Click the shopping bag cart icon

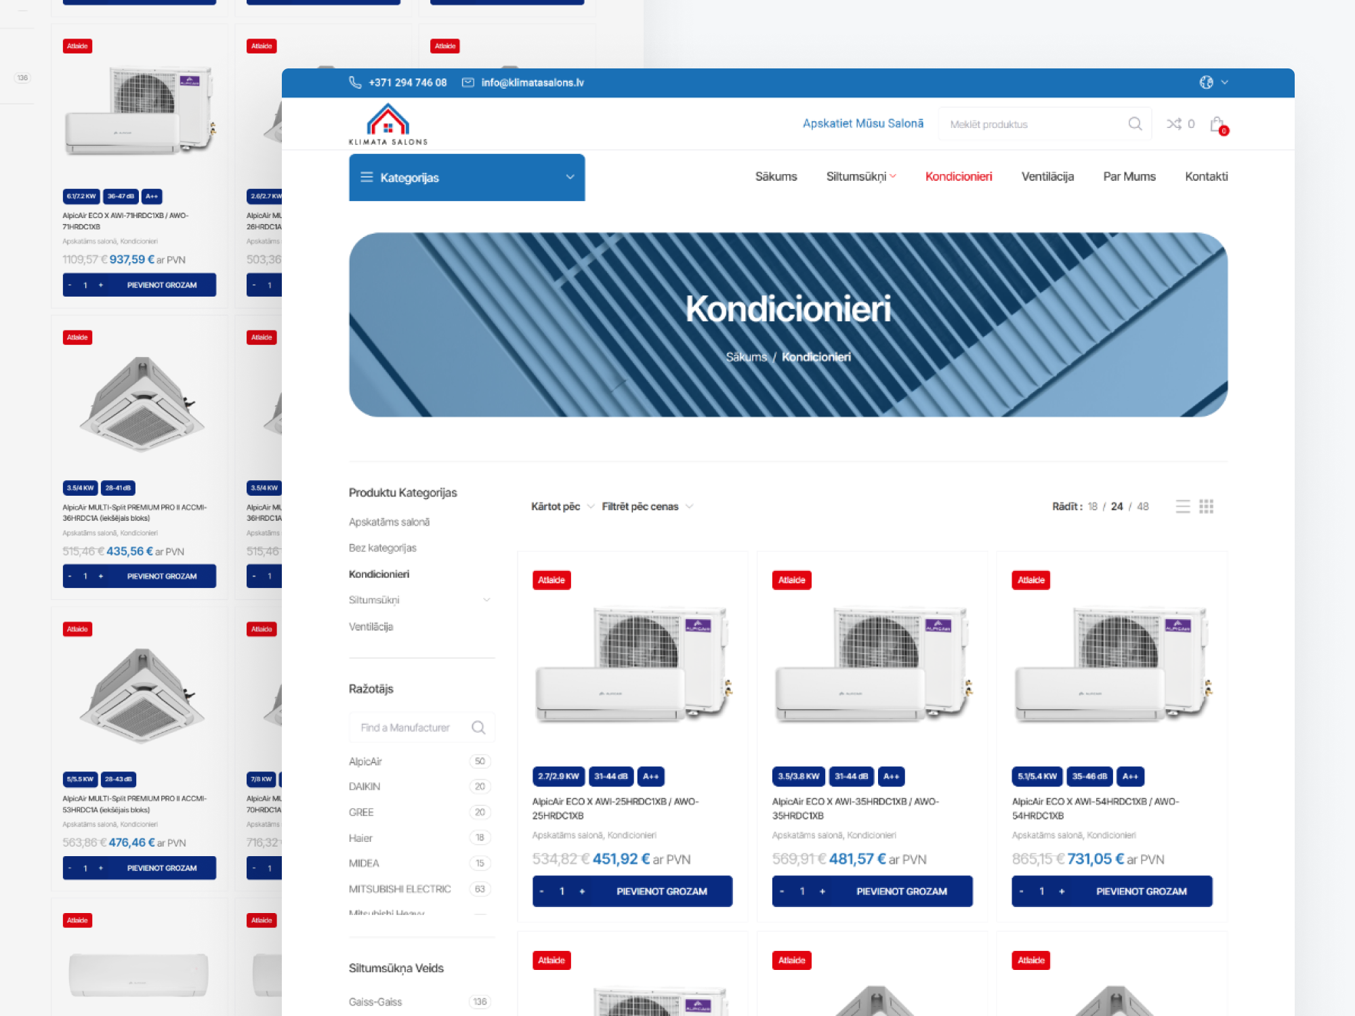pyautogui.click(x=1217, y=124)
